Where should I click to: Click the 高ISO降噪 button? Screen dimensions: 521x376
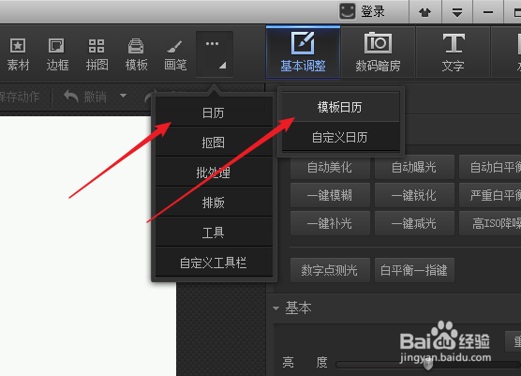pyautogui.click(x=490, y=223)
